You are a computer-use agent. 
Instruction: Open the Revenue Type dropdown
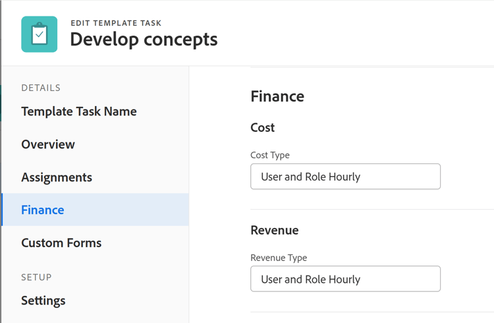click(345, 279)
